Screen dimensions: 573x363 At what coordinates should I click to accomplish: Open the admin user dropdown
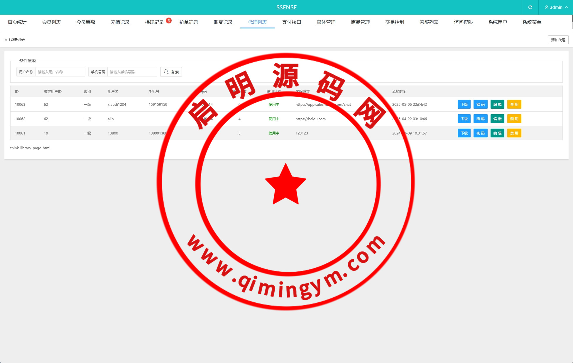pos(556,7)
